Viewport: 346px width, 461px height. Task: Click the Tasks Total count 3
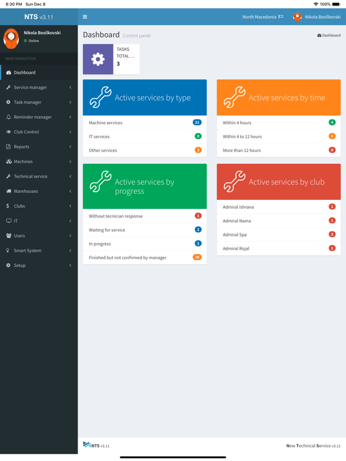118,64
